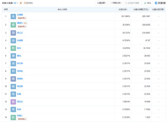Open partner name link in row 7
This screenshot has width=167, height=122.
(x=20, y=63)
